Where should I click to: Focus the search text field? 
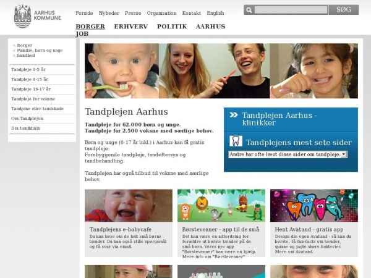(291, 10)
